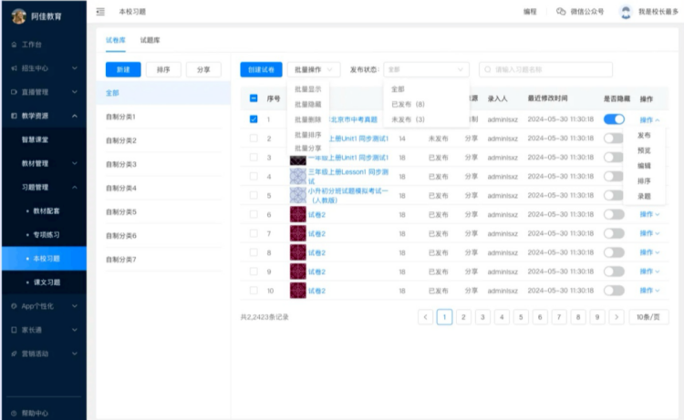
Task: Go to page 9
Action: coord(597,317)
